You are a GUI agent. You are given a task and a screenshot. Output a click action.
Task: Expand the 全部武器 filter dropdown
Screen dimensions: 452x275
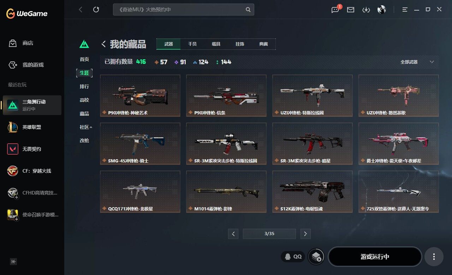point(417,62)
